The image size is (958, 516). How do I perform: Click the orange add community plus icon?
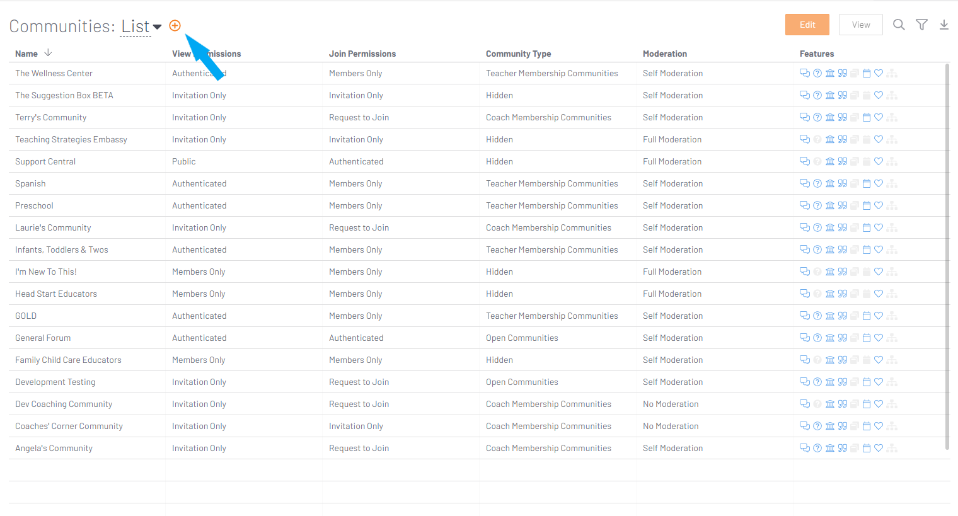click(x=175, y=26)
